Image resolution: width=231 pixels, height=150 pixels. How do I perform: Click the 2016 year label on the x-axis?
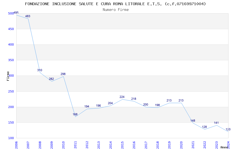click(x=134, y=145)
